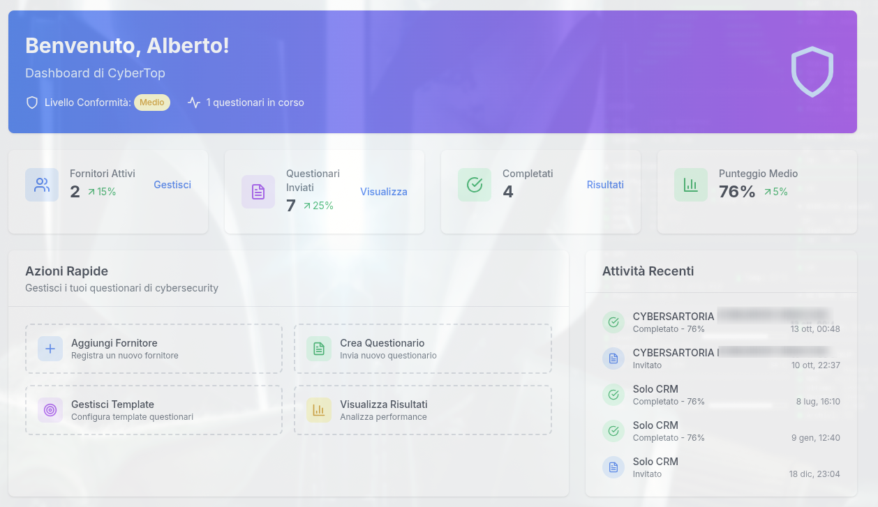Open CYBERSARTORIA activity marked Invitato
The width and height of the screenshot is (878, 507).
(721, 358)
